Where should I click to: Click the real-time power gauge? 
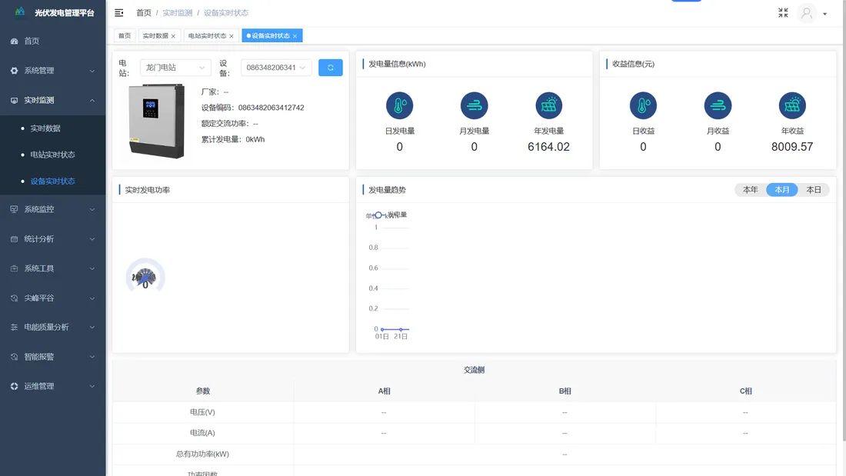point(145,276)
